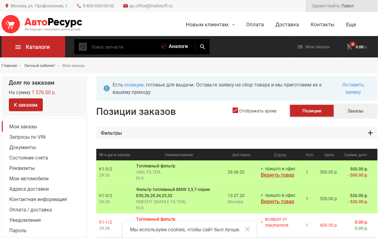Disable the Отображать архив checkbox
Image resolution: width=378 pixels, height=238 pixels.
(235, 110)
